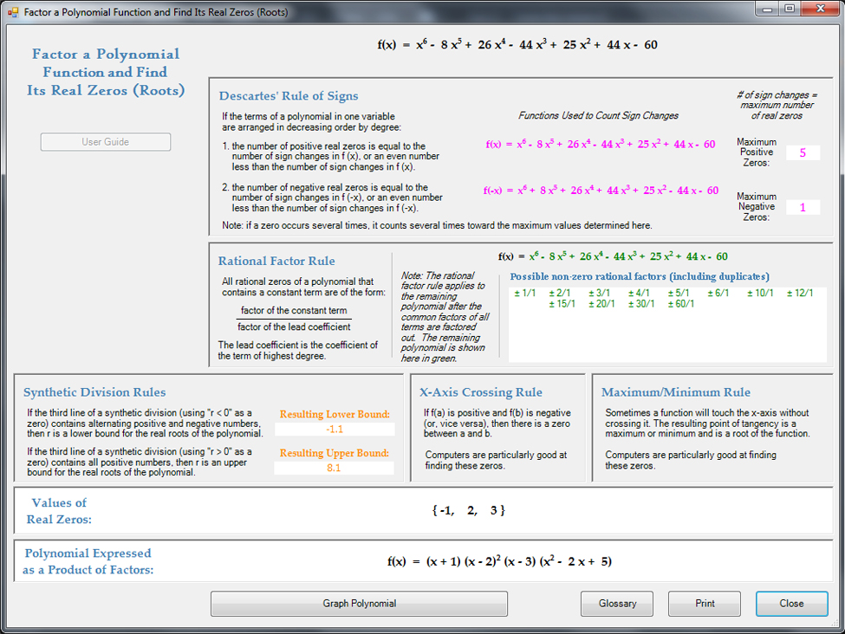The height and width of the screenshot is (634, 845).
Task: Select the ± 1/1 rational factor entry
Action: (x=525, y=294)
